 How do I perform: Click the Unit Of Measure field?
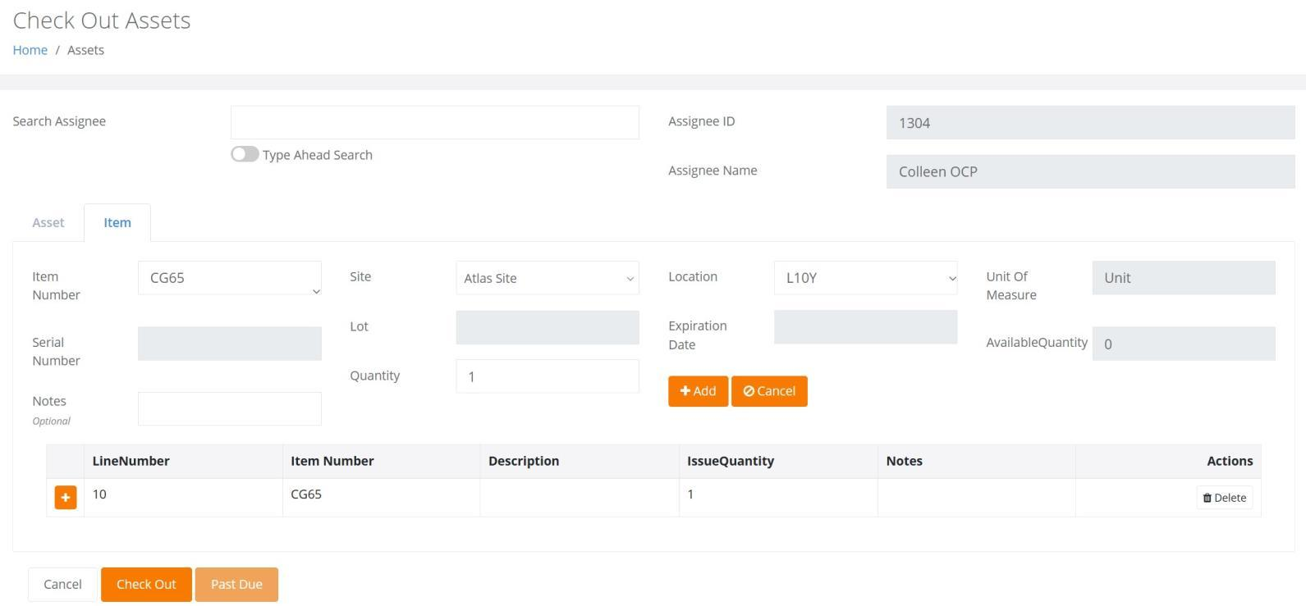click(1184, 278)
